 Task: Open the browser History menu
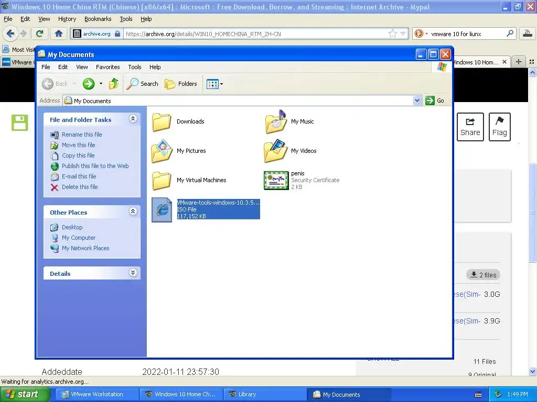click(67, 19)
